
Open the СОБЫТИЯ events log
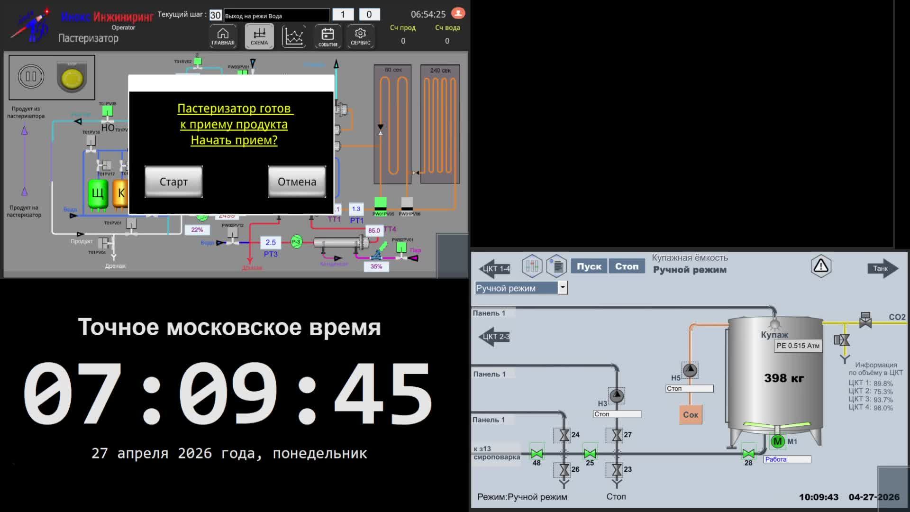coord(328,36)
